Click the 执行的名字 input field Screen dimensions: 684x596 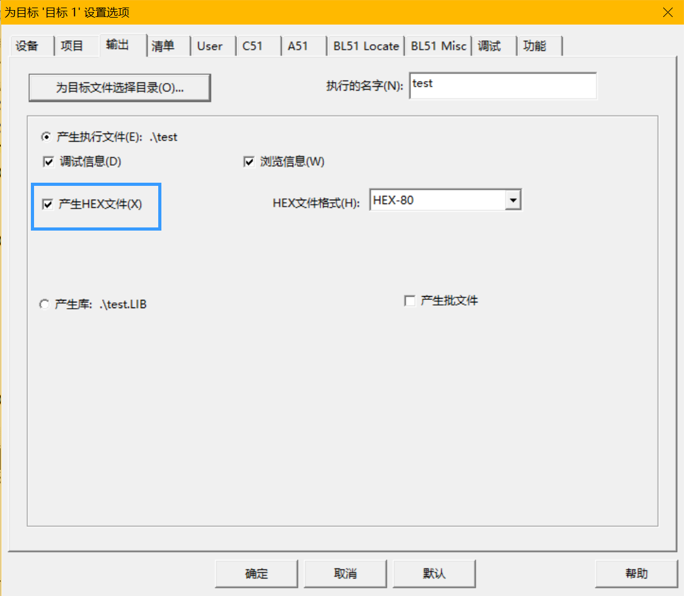tap(502, 86)
